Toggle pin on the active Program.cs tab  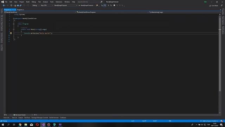13,10
